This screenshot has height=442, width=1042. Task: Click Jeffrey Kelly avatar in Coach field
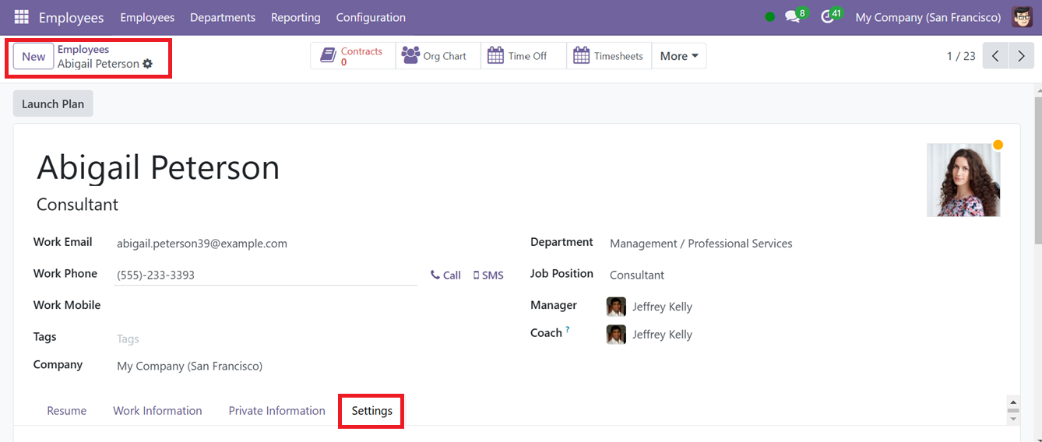tap(616, 335)
